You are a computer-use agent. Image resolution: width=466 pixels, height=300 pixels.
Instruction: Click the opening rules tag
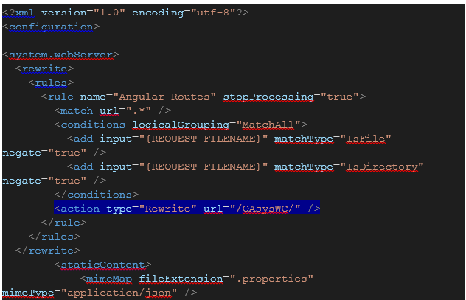51,83
